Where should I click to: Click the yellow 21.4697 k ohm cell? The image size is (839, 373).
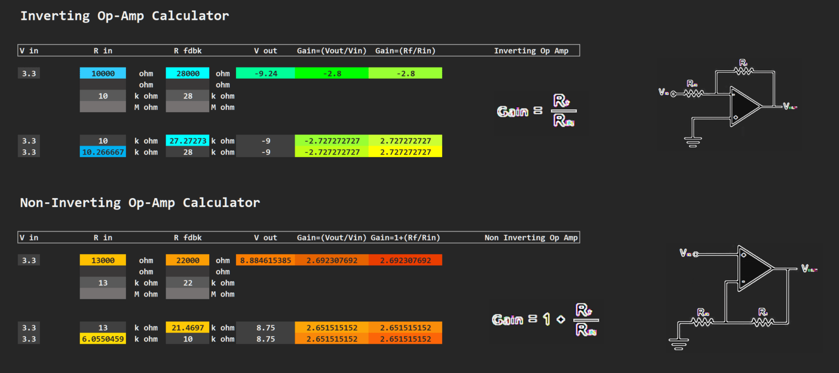pyautogui.click(x=188, y=328)
